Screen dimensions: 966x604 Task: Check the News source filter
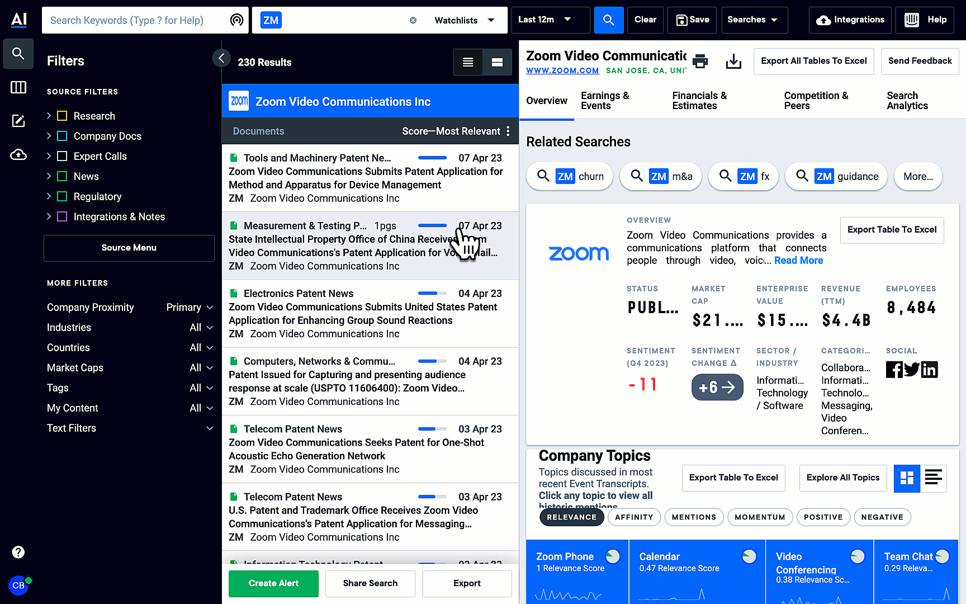62,176
